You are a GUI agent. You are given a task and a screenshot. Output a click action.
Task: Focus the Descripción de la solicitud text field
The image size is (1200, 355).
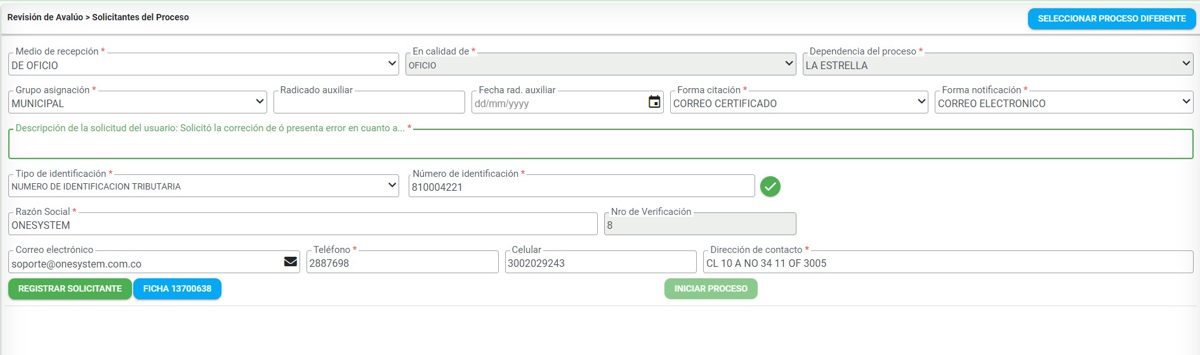600,145
